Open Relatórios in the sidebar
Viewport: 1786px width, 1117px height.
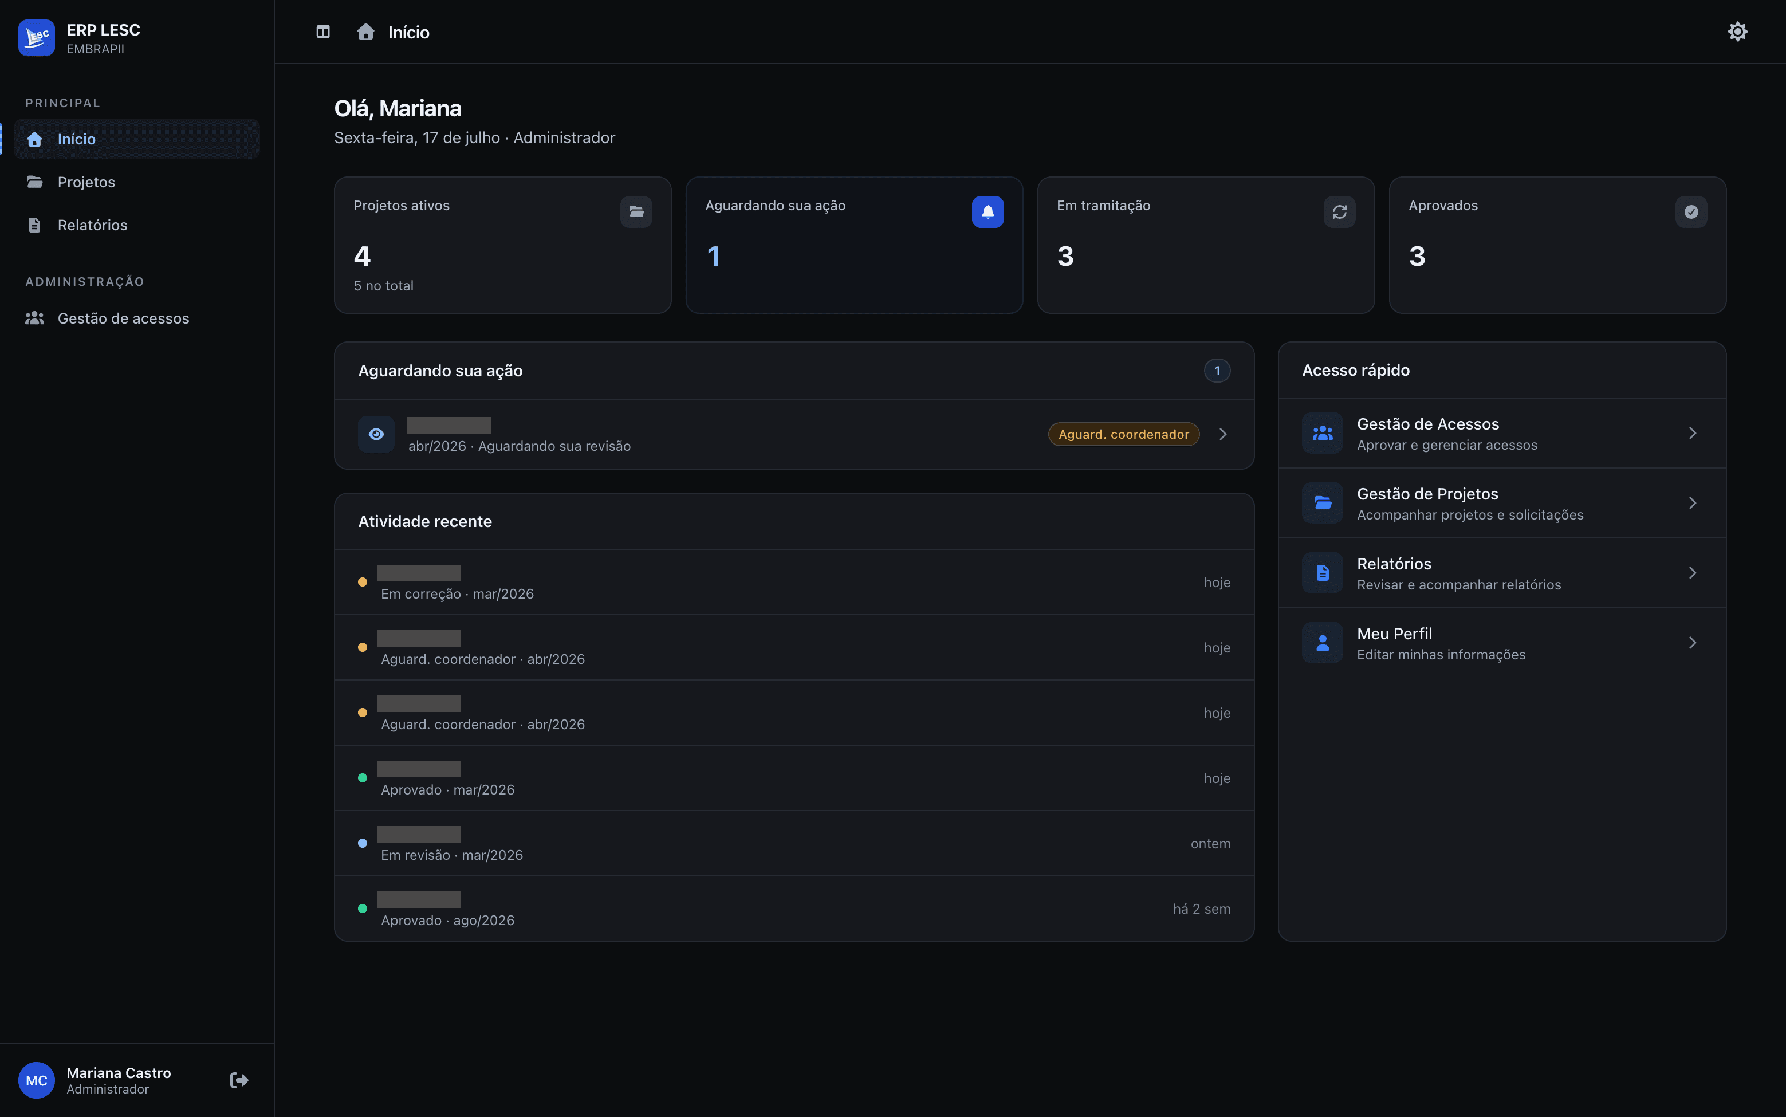(137, 225)
